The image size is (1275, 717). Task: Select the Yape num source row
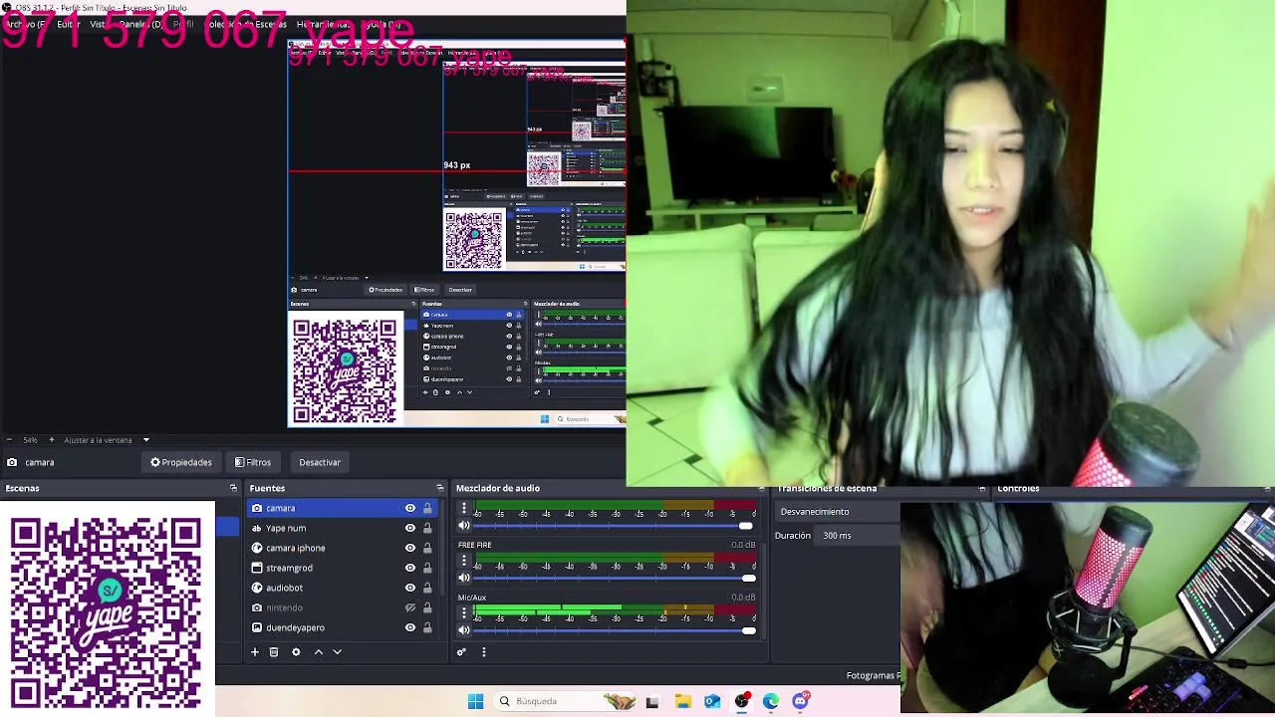tap(342, 528)
